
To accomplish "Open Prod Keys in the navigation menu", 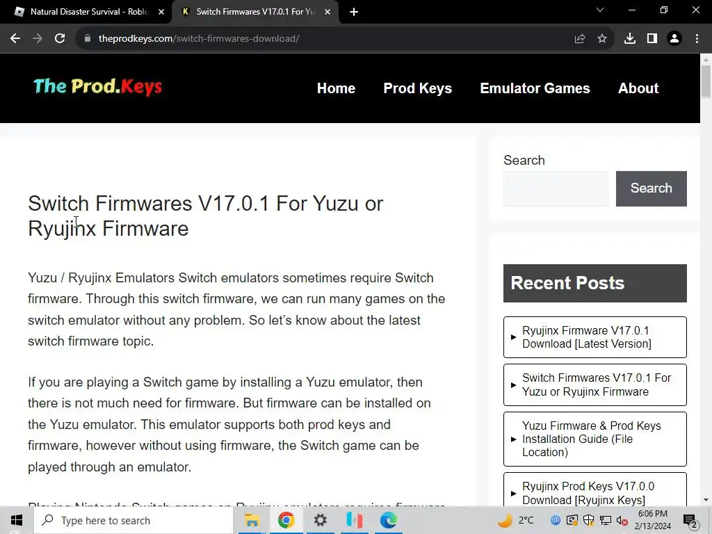I will point(417,88).
